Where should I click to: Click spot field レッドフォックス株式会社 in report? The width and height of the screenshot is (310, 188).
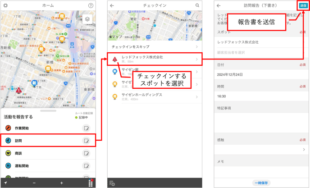pyautogui.click(x=261, y=42)
